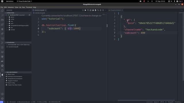Screen dimensions: 184x103
Task: Click the 'Currently connected to localhost:27017' code lens
Action: coord(72,16)
